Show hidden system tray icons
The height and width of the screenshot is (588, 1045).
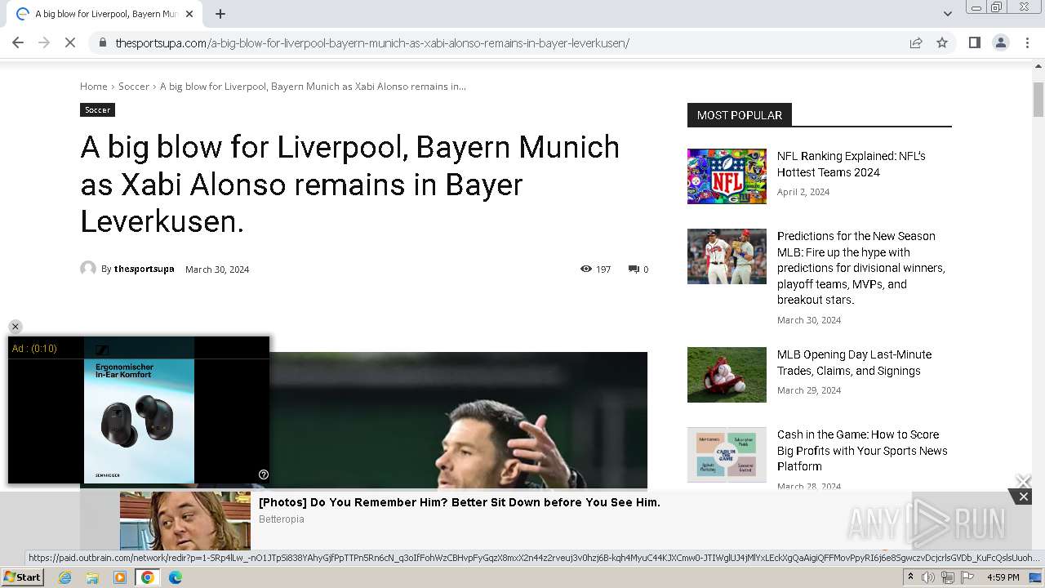[910, 577]
